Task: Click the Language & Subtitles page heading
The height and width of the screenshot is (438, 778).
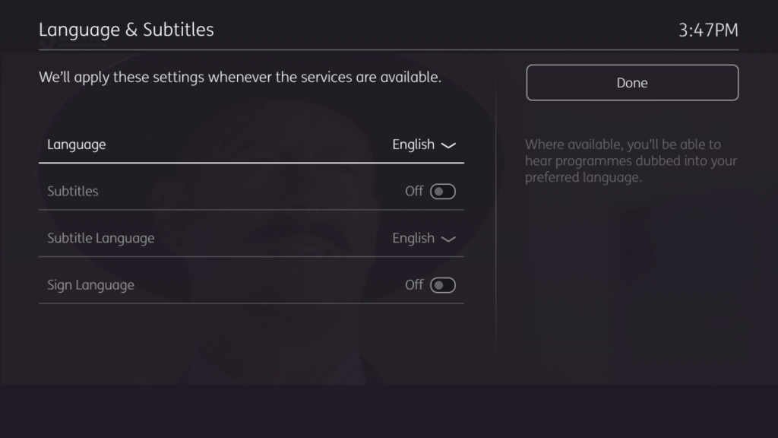Action: coord(126,30)
